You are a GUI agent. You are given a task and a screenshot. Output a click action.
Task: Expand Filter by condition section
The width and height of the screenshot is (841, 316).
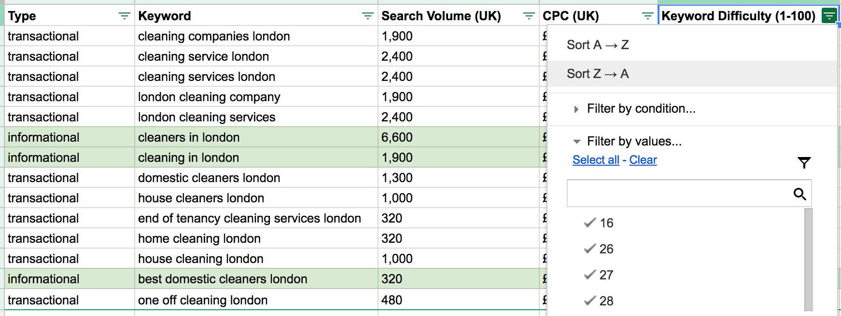coord(576,109)
